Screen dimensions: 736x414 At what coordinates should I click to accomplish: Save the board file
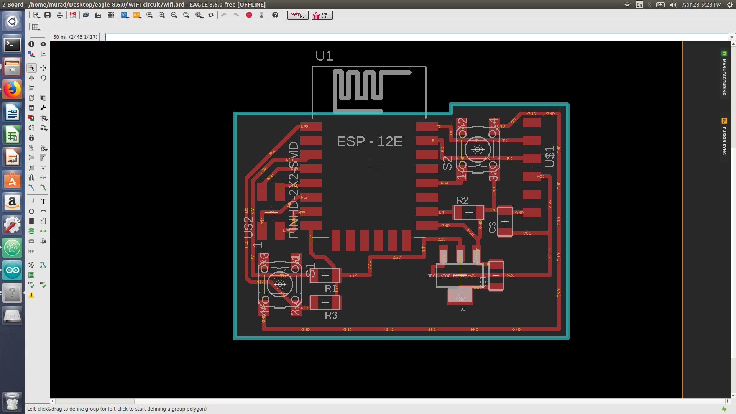pyautogui.click(x=48, y=15)
